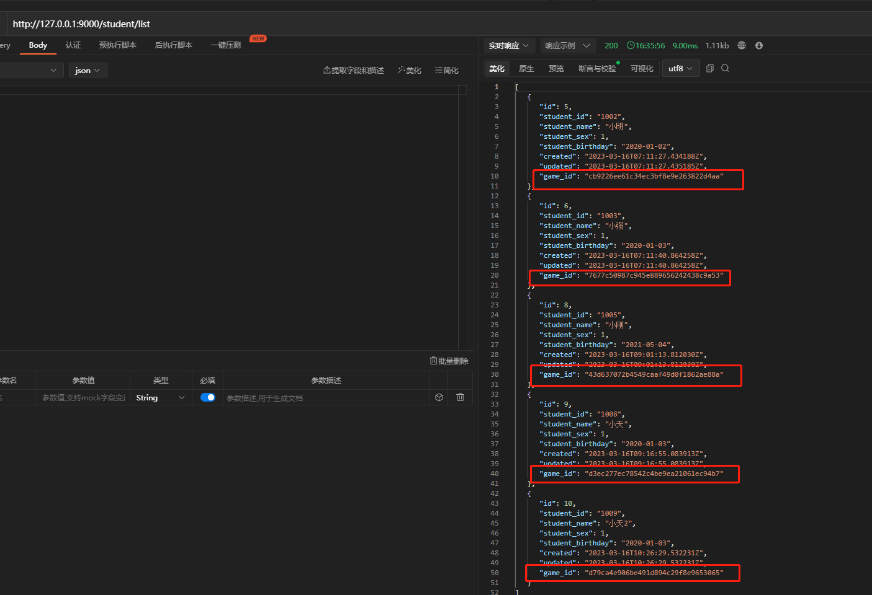Image resolution: width=872 pixels, height=595 pixels.
Task: Toggle the 必填 required switch
Action: coord(208,397)
